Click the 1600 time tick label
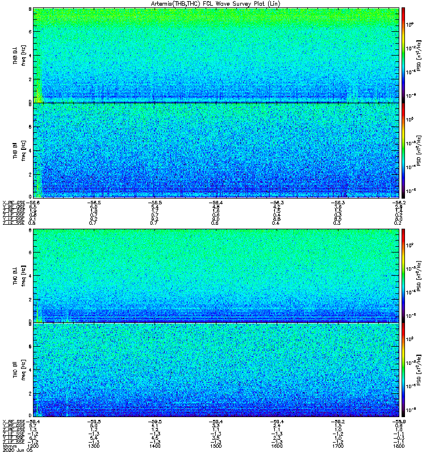This screenshot has width=426, height=454. pos(277,446)
